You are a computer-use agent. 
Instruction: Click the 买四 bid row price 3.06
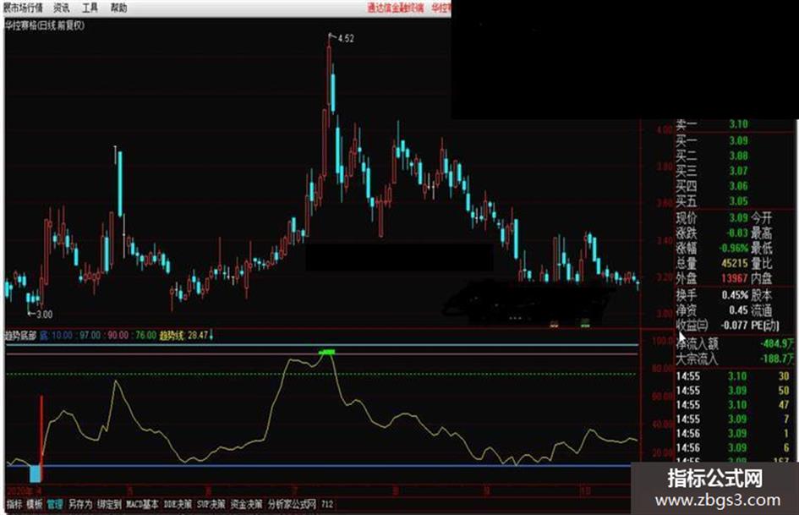[x=738, y=186]
